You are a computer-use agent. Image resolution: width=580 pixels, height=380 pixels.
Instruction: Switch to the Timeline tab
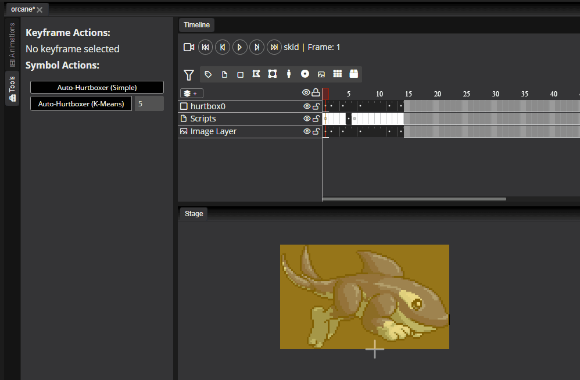coord(196,24)
